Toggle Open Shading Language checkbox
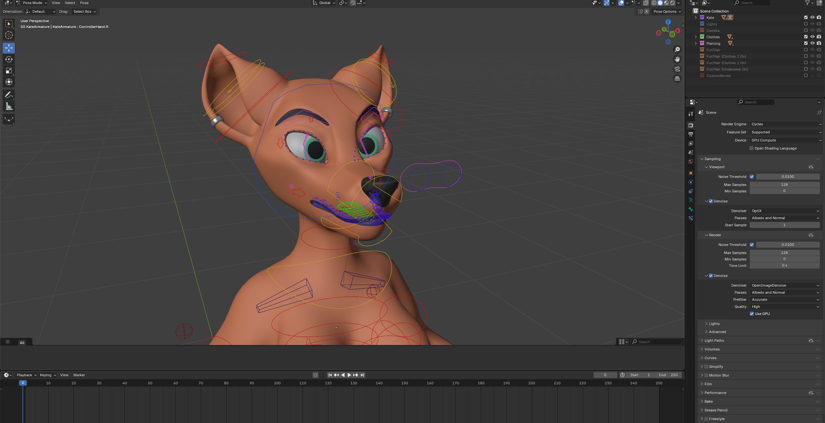 (x=752, y=148)
